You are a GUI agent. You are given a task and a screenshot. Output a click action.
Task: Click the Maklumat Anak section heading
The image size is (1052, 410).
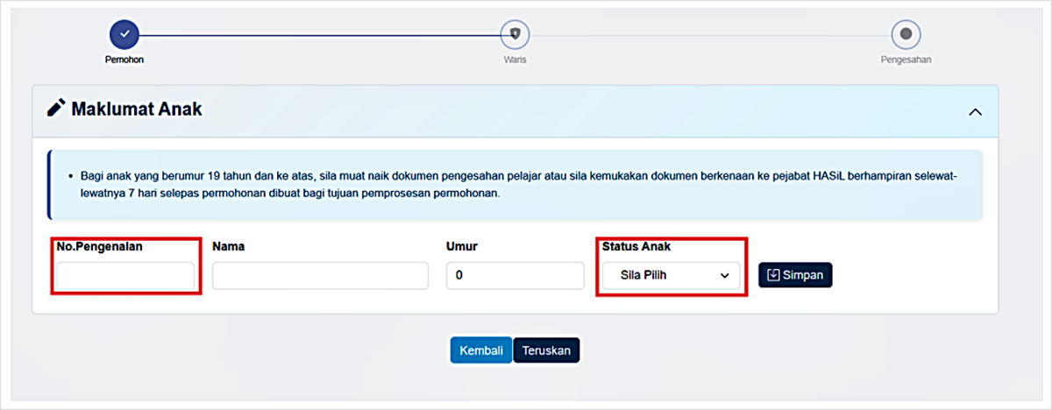pyautogui.click(x=137, y=110)
